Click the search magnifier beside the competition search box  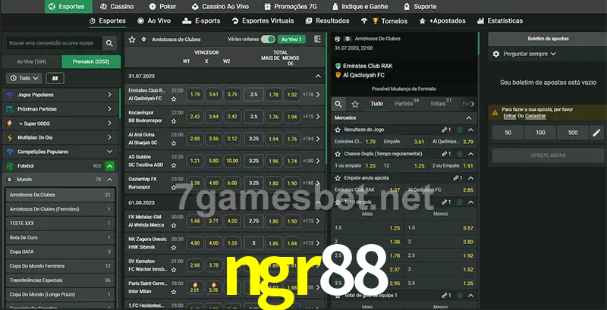point(110,44)
